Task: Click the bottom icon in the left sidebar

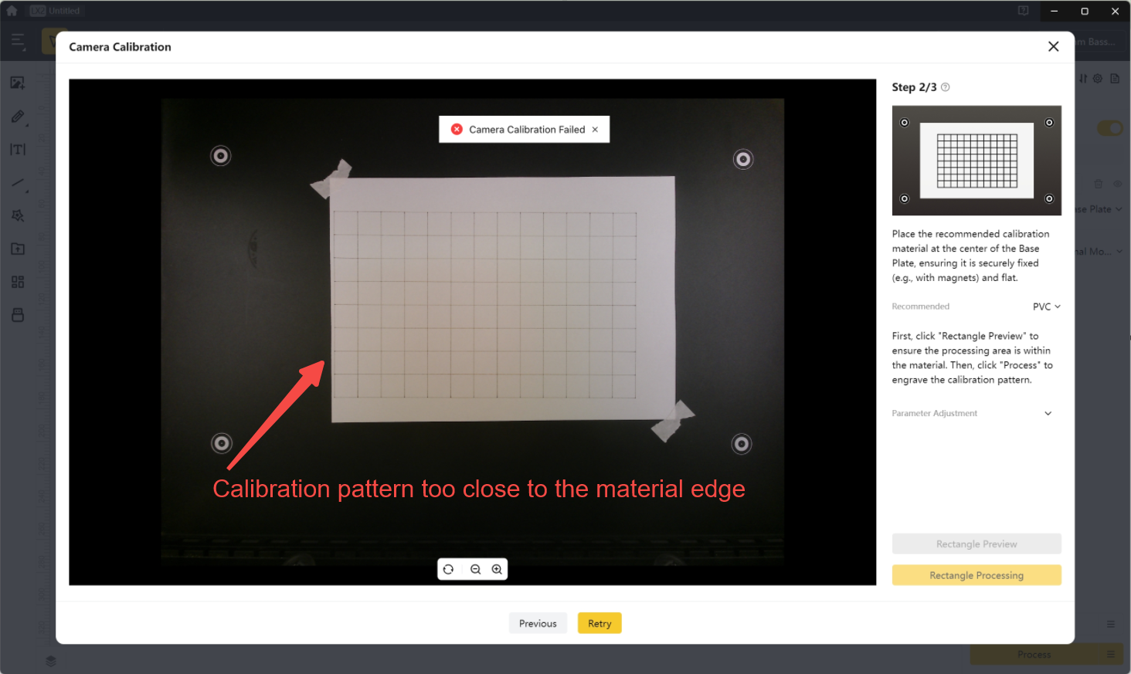Action: (18, 315)
